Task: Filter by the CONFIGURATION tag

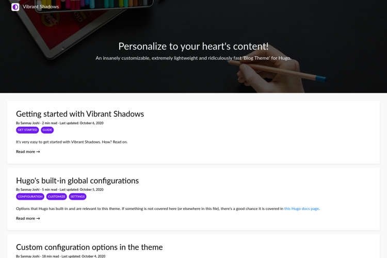Action: coord(30,197)
